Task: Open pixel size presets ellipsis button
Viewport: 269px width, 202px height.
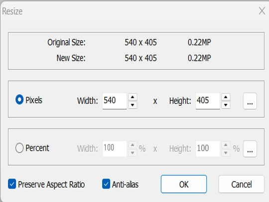Action: coord(250,101)
